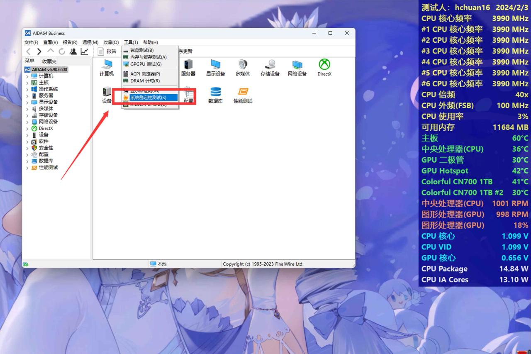This screenshot has width=531, height=354.
Task: Open the 查看(V) menu
Action: click(51, 42)
